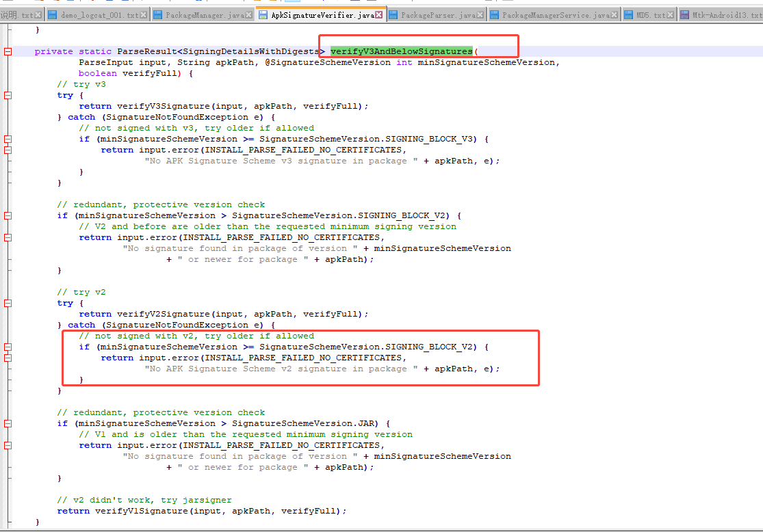This screenshot has width=763, height=532.
Task: Collapse the verifyV3AndBelowSignatures method fold
Action: (x=8, y=51)
